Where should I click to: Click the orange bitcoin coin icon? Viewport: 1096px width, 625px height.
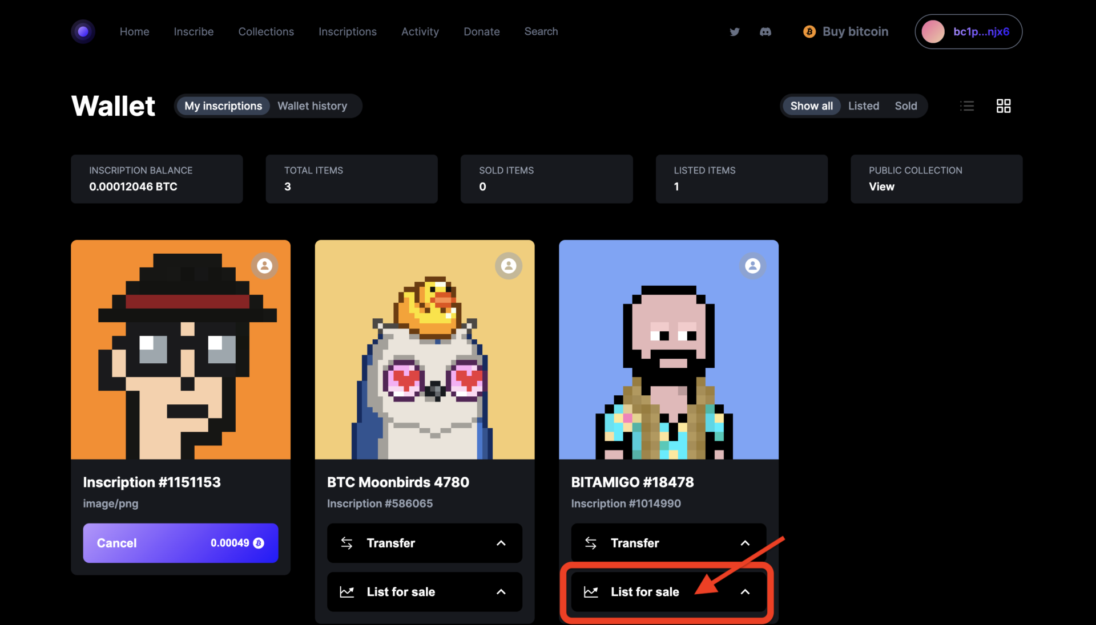(x=809, y=32)
